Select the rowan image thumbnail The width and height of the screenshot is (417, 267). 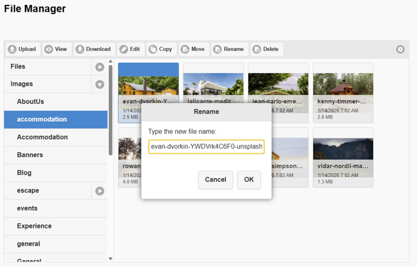click(x=130, y=158)
